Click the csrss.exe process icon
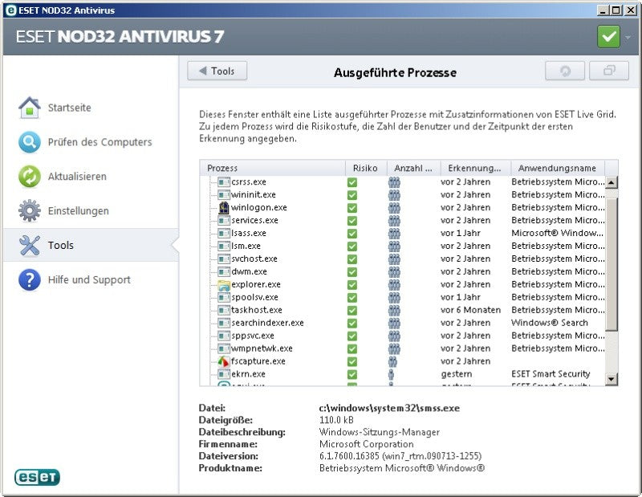The image size is (642, 497). 224,182
